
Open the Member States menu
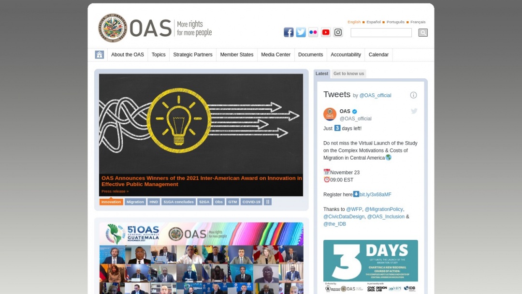(x=237, y=55)
